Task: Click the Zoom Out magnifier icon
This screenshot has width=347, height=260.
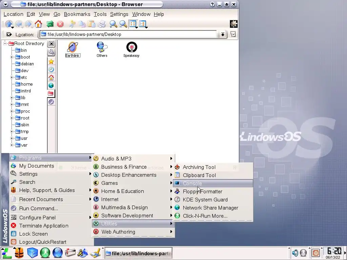Action: click(x=123, y=24)
